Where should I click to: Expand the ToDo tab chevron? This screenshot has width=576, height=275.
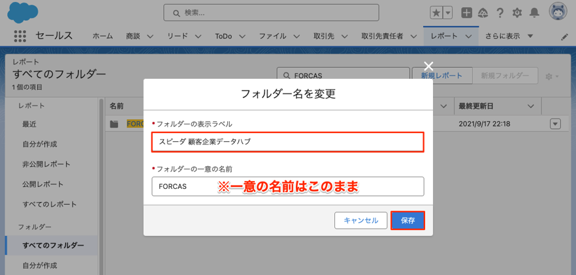point(242,36)
